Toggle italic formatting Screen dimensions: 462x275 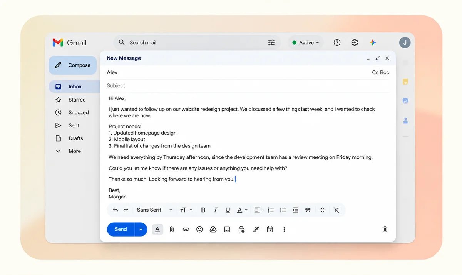[x=216, y=210]
